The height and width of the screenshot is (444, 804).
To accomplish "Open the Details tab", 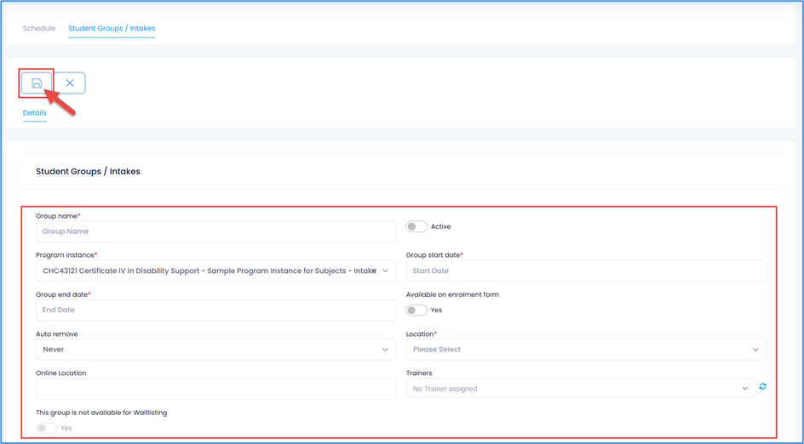I will click(35, 113).
